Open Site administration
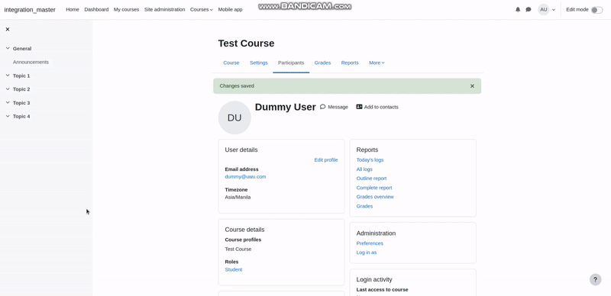Screen dimensions: 611x296 (x=164, y=9)
